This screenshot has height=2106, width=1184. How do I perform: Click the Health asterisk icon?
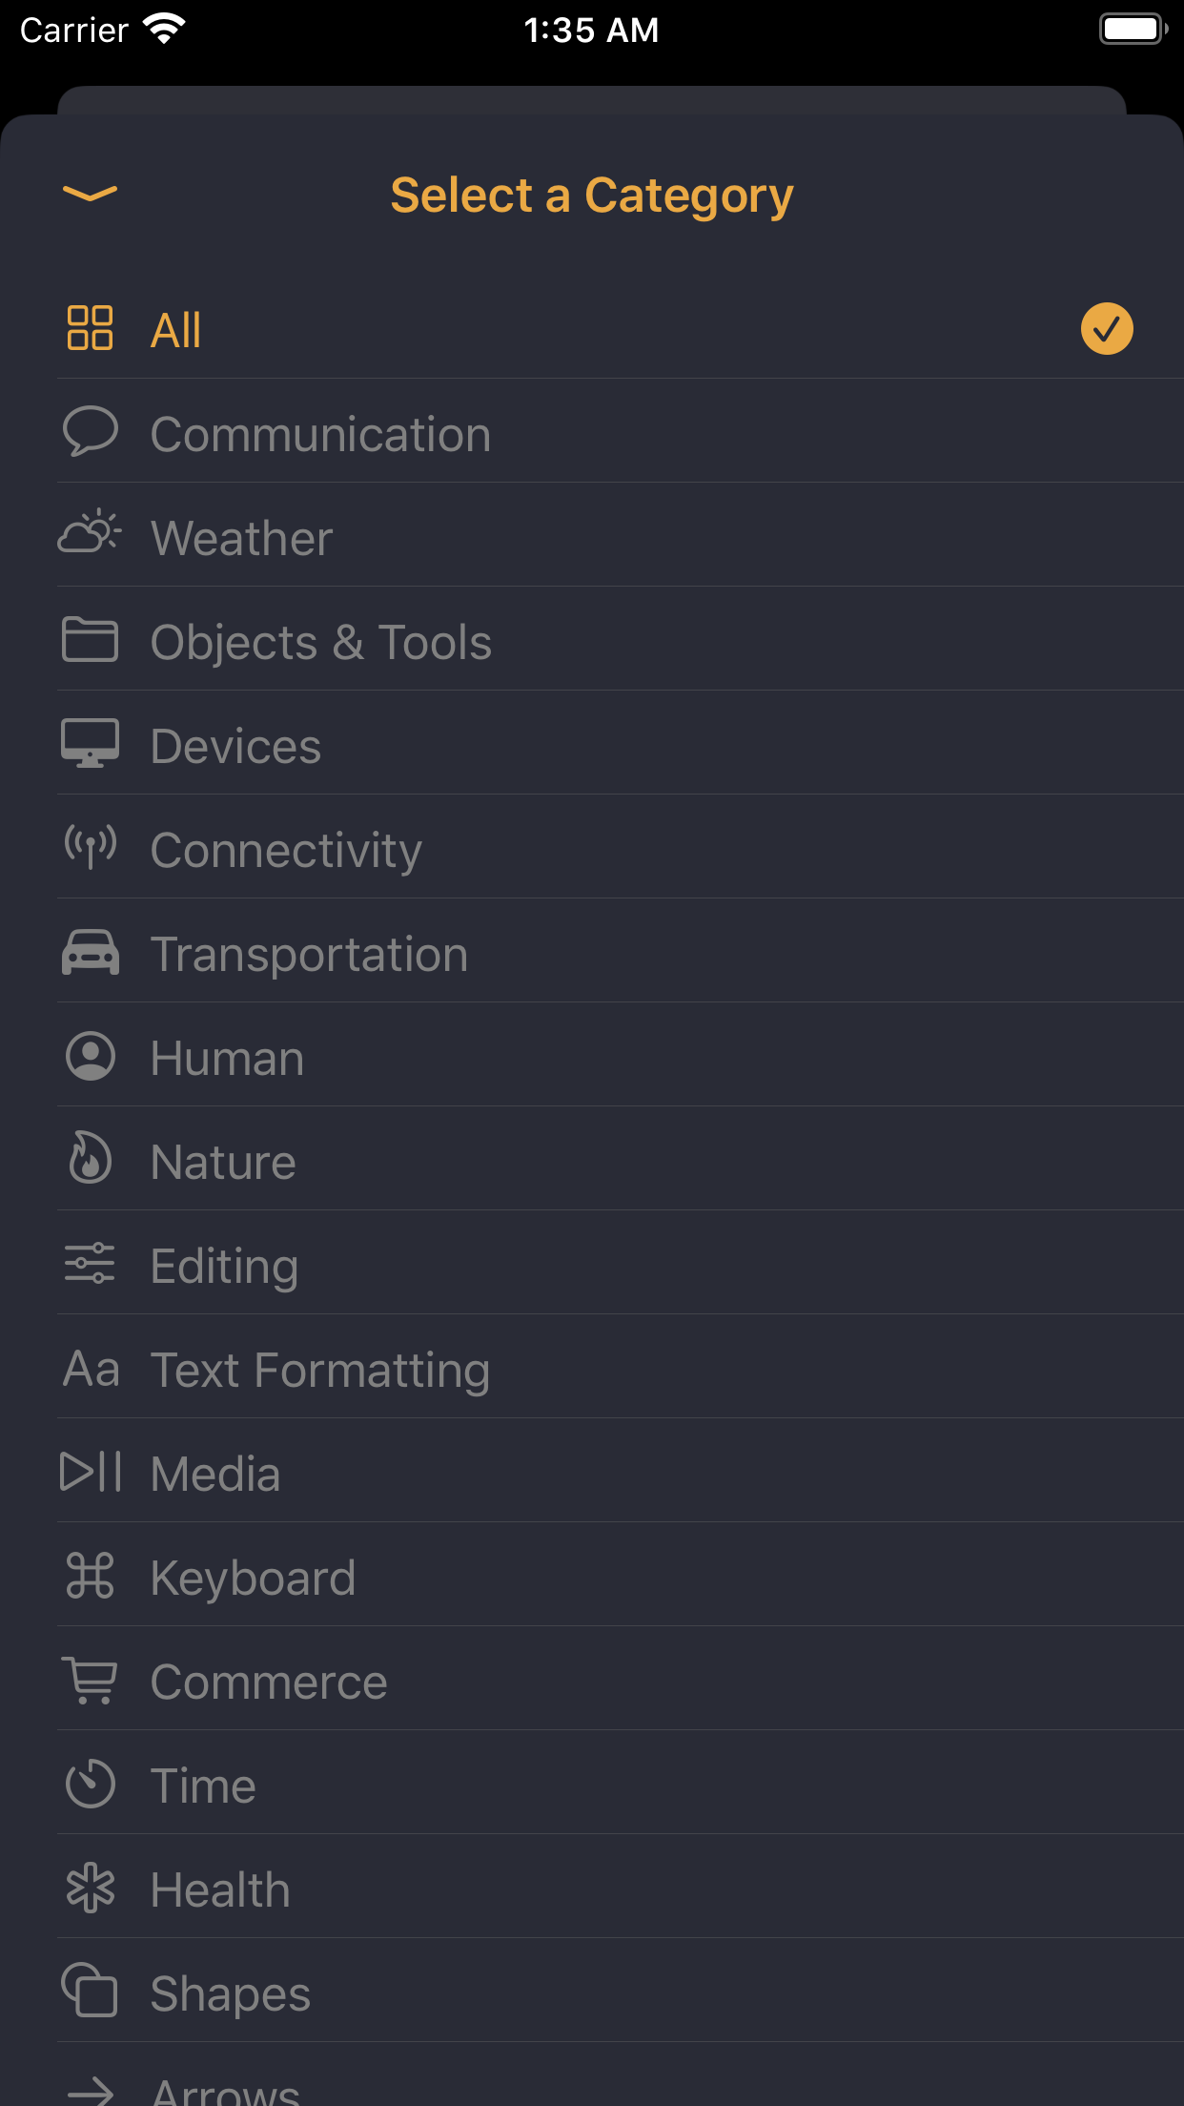click(91, 1888)
